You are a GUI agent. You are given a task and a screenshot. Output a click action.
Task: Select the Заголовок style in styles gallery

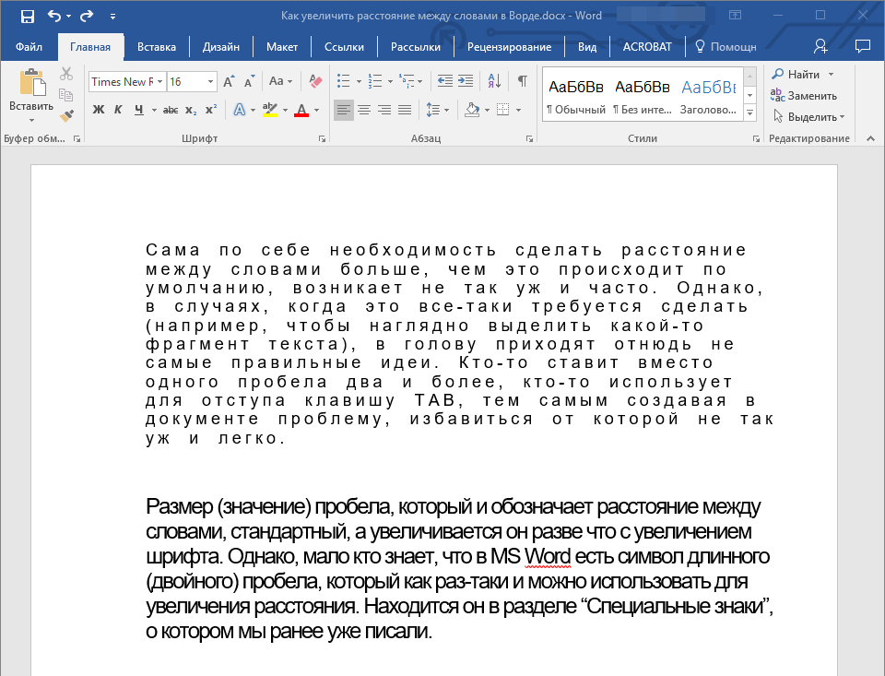tap(708, 96)
